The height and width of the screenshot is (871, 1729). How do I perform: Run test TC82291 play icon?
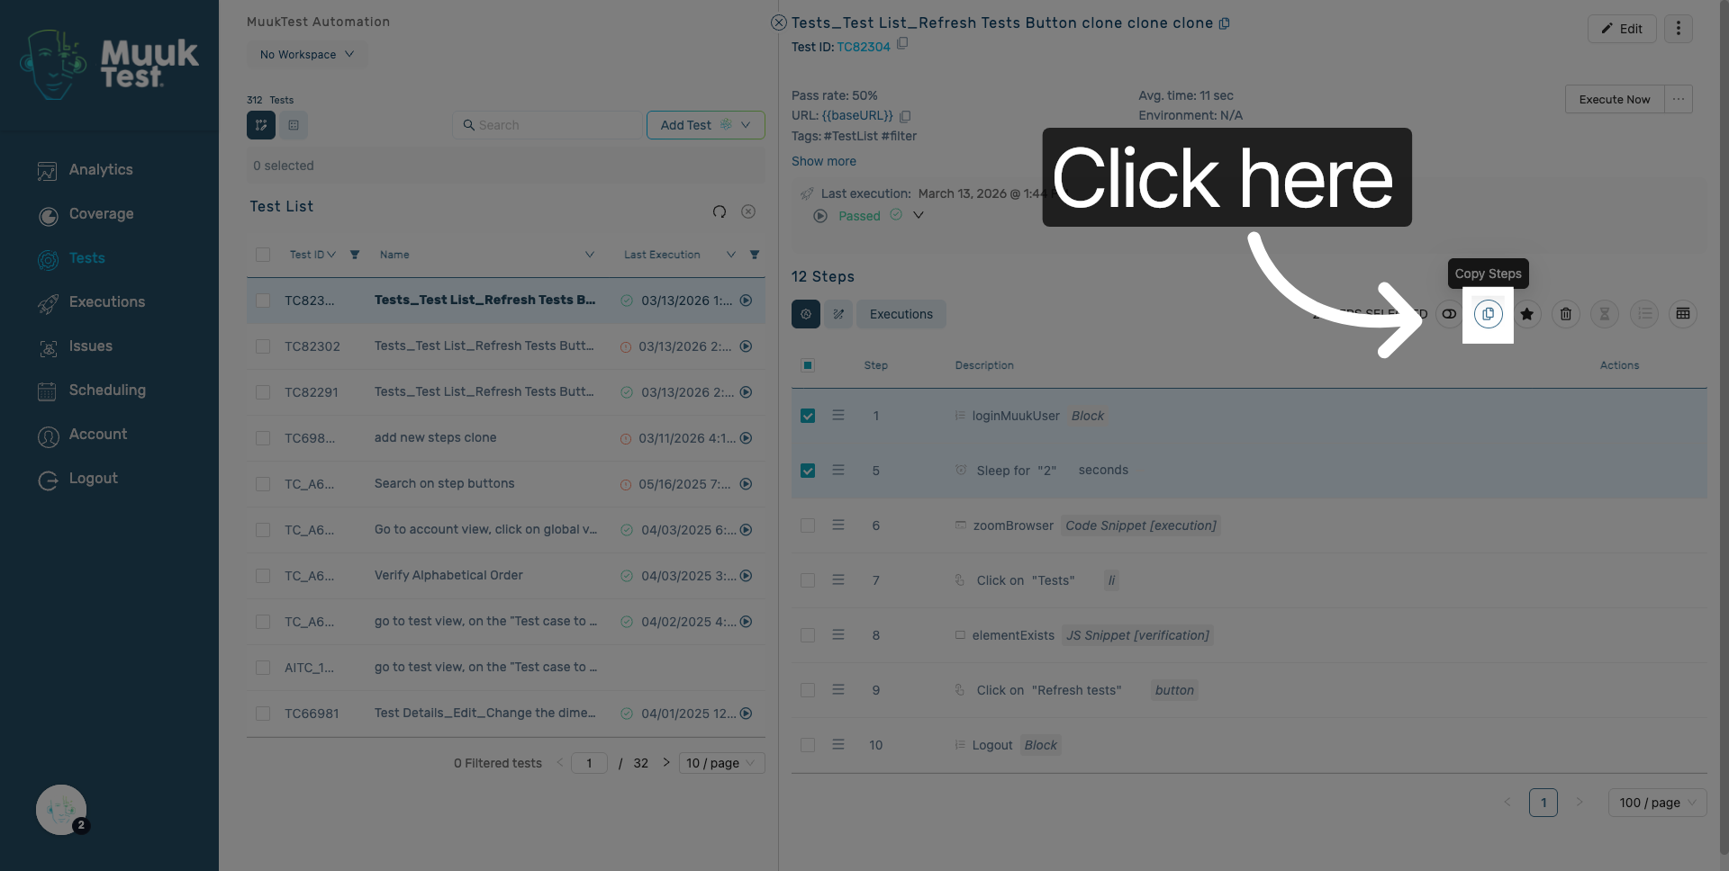(746, 392)
